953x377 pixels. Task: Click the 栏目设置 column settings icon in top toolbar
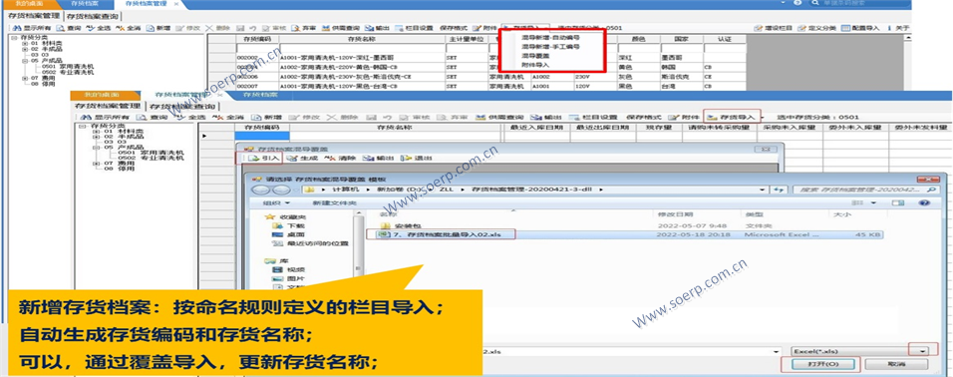pyautogui.click(x=400, y=28)
